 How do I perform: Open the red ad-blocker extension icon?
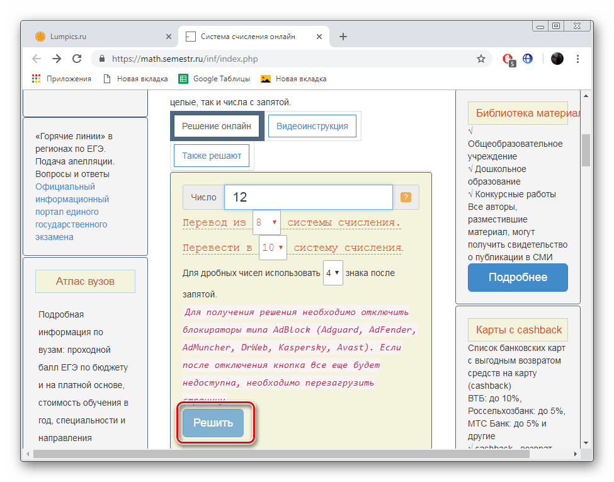click(509, 59)
